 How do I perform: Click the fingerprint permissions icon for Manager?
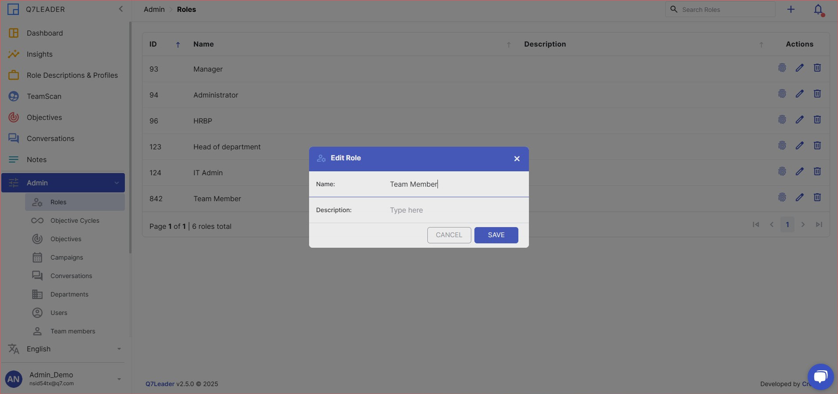coord(782,68)
